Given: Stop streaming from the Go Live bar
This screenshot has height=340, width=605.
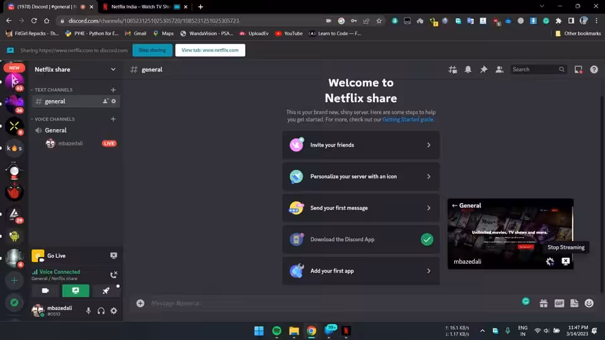Looking at the screenshot, I should click(113, 256).
